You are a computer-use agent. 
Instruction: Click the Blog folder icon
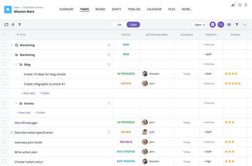tap(21, 65)
